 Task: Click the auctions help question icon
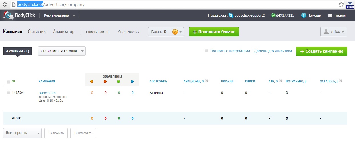coord(207,81)
